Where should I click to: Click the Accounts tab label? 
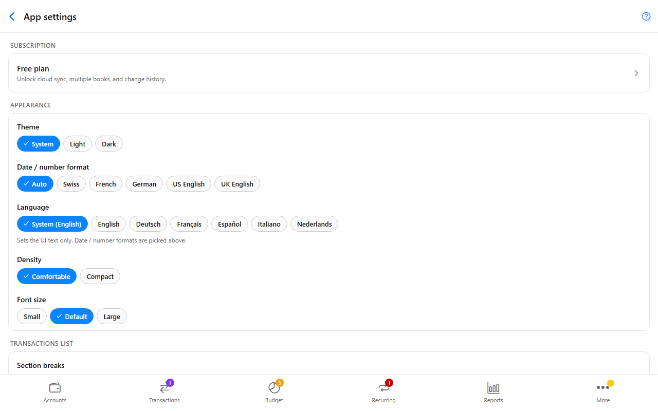coord(55,400)
